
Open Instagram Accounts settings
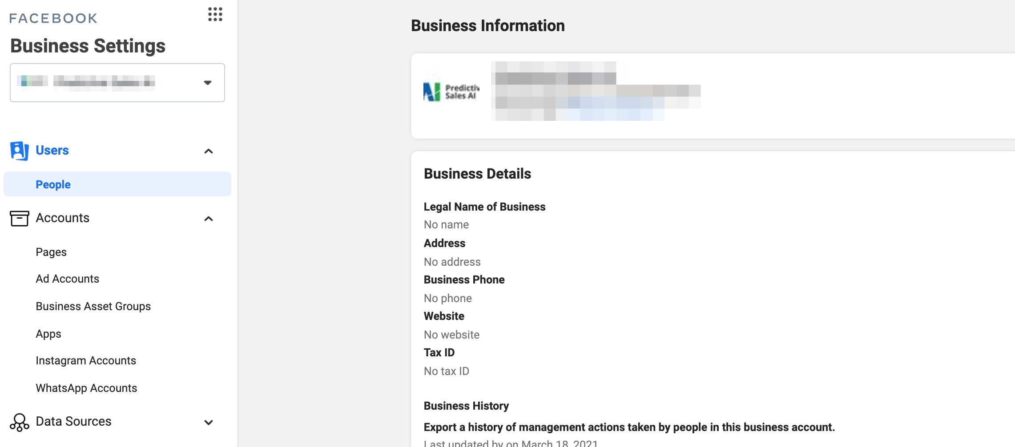(x=86, y=360)
